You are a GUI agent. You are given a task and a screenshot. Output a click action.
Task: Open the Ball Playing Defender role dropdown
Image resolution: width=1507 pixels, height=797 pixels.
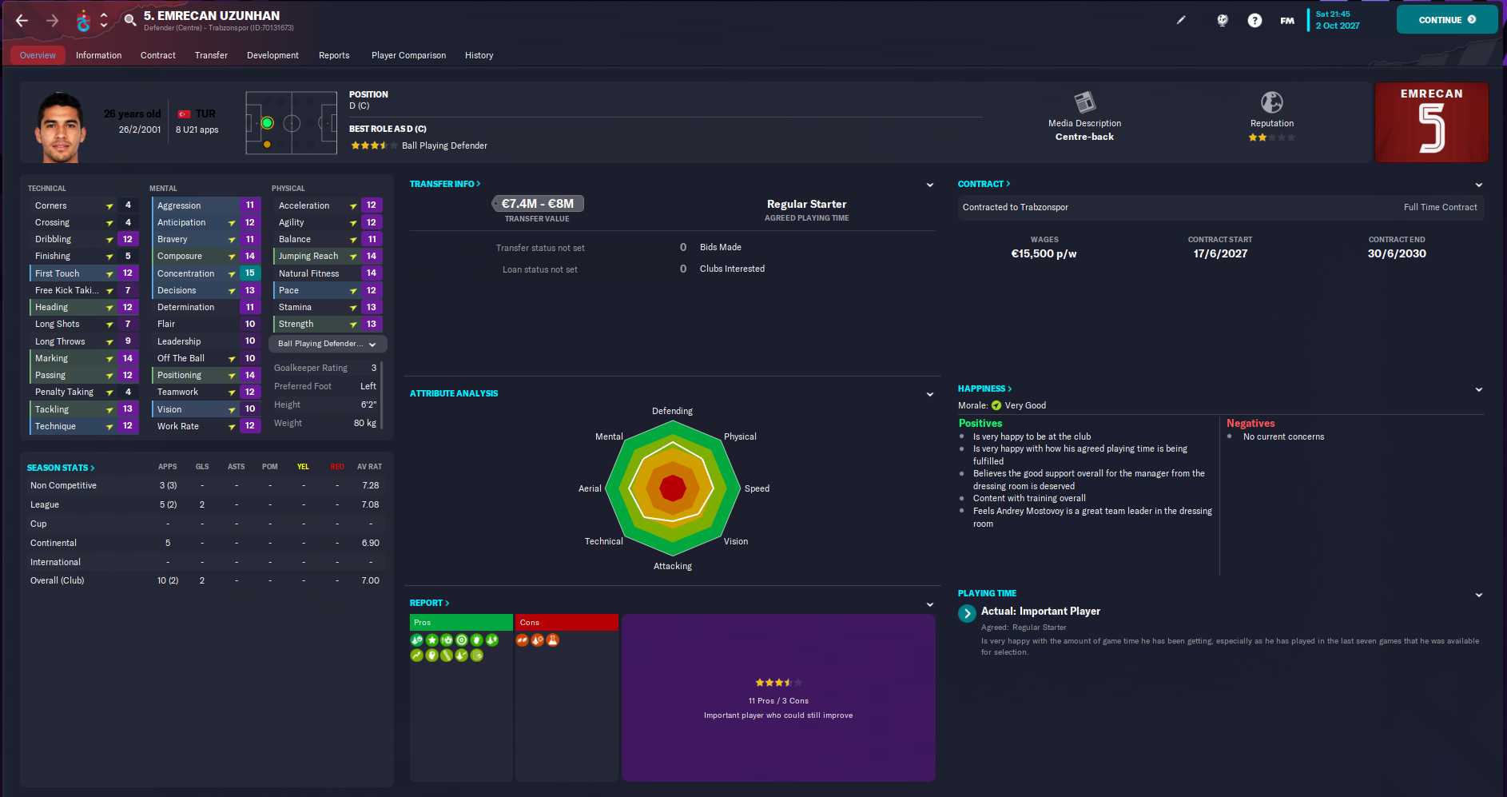pyautogui.click(x=327, y=343)
